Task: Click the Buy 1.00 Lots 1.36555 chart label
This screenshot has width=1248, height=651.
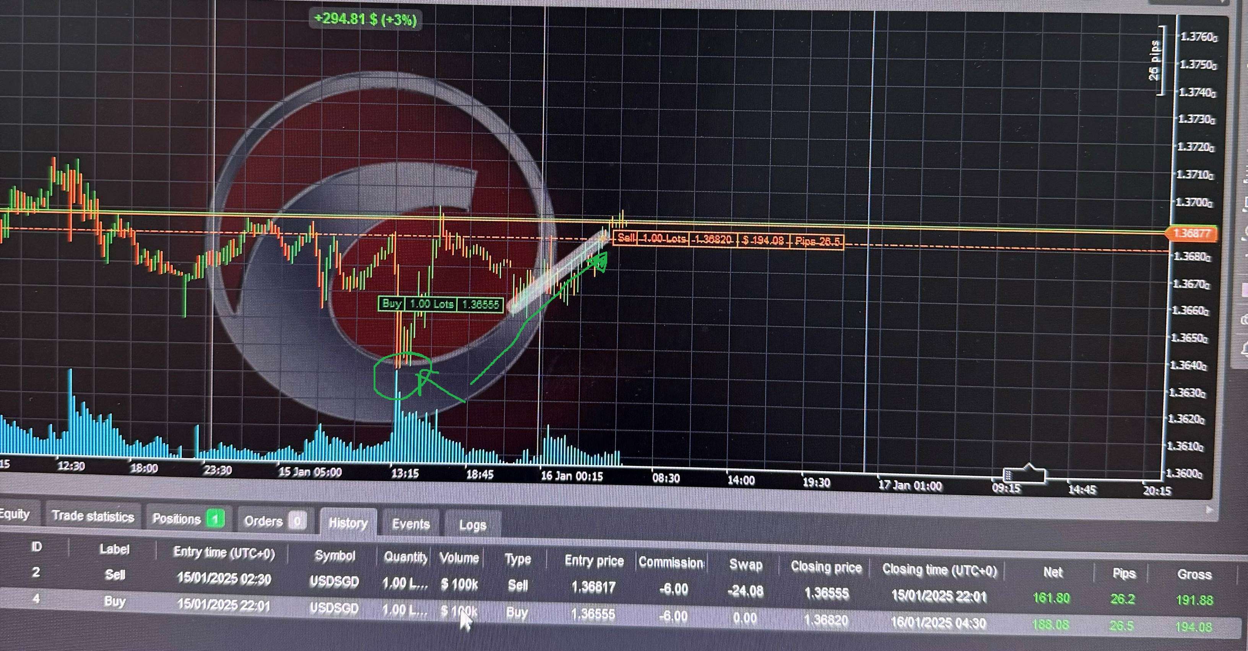Action: tap(440, 304)
